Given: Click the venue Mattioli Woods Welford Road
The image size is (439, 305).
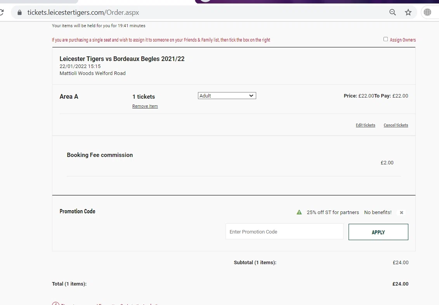Looking at the screenshot, I should pos(93,73).
